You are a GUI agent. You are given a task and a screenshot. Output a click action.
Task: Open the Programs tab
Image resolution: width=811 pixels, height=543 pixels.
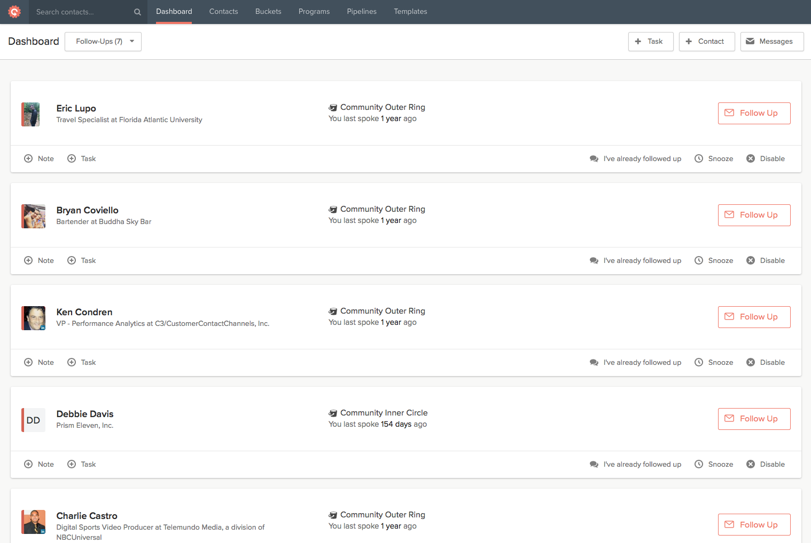(x=314, y=11)
